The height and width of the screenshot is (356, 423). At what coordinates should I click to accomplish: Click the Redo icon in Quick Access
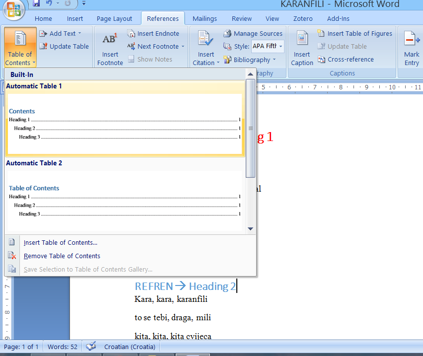pyautogui.click(x=68, y=3)
